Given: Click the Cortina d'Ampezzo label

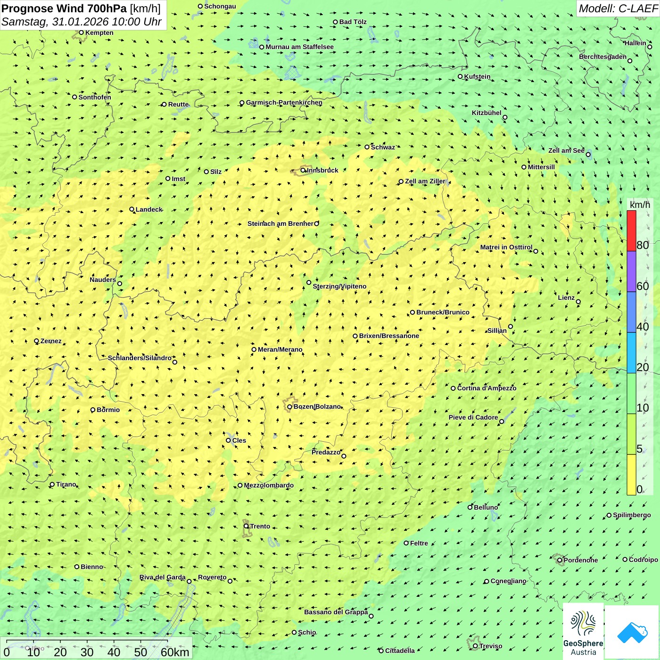Looking at the screenshot, I should pyautogui.click(x=487, y=388).
